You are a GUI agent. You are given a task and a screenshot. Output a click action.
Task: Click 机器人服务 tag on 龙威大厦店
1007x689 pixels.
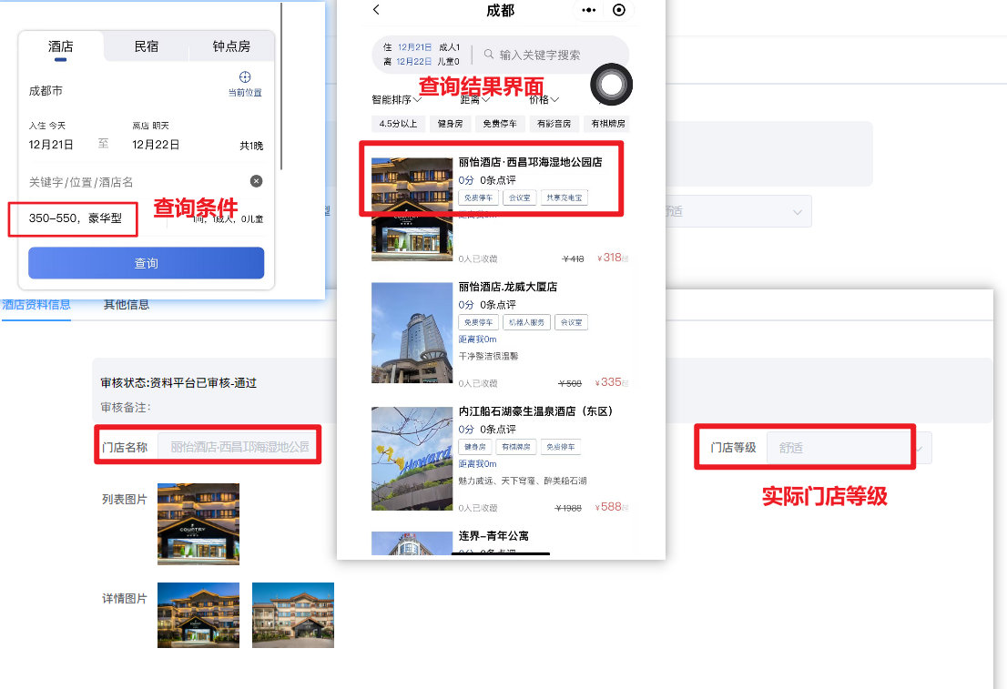click(x=526, y=322)
